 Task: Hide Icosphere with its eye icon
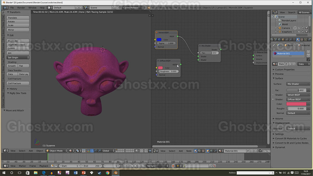(299, 32)
